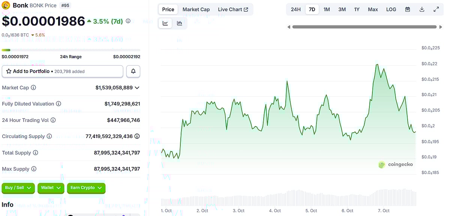Click the info icon beside Circulating Supply
The width and height of the screenshot is (450, 216).
[49, 136]
